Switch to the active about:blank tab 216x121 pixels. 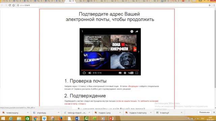pos(70,1)
